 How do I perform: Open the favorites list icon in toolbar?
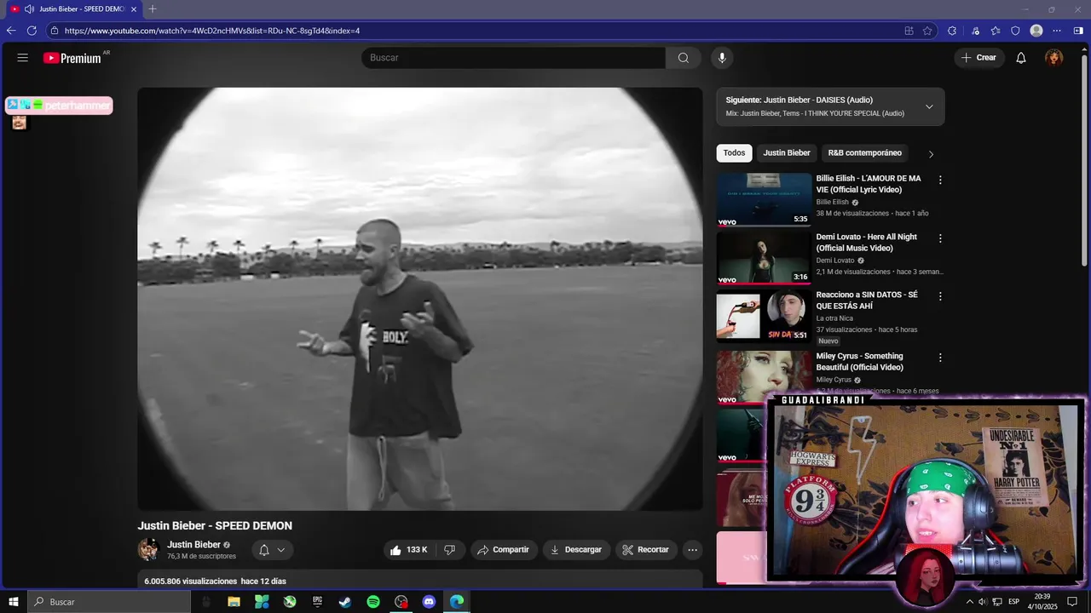click(996, 31)
